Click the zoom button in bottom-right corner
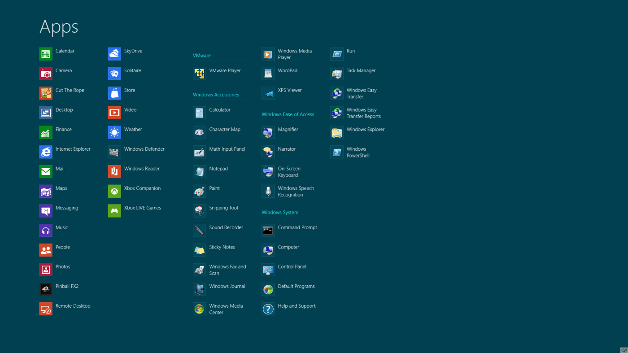This screenshot has width=628, height=353. click(624, 350)
